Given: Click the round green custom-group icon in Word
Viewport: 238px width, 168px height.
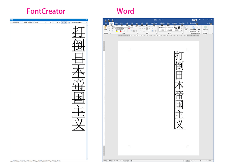Looking at the screenshot, I should (x=205, y=27).
